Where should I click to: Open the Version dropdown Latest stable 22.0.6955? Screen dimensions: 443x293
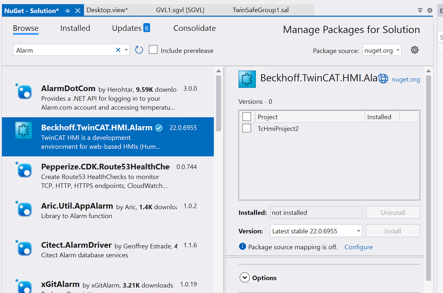(x=316, y=231)
